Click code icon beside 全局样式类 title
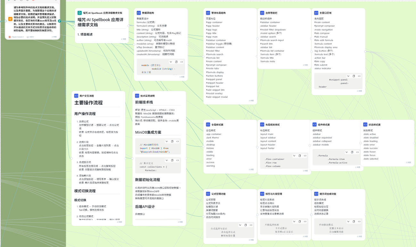The image size is (416, 247). point(208,124)
